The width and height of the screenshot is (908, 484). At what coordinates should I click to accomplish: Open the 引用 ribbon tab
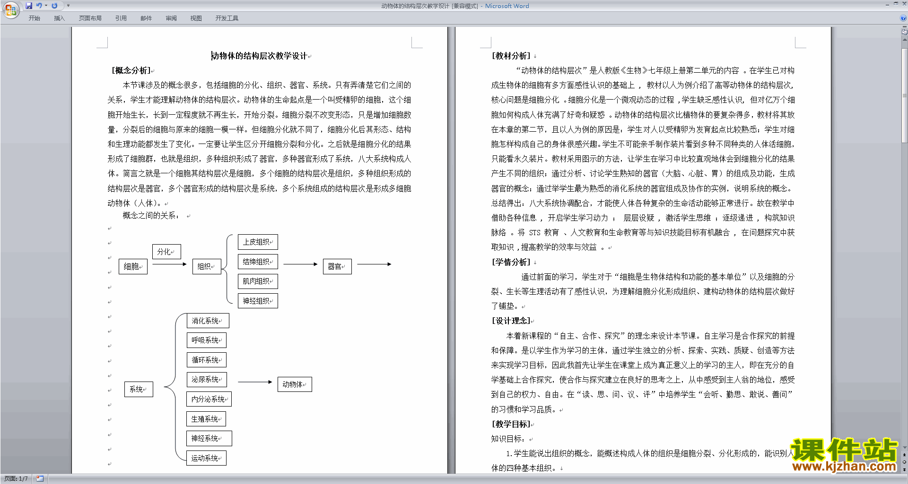tap(121, 18)
